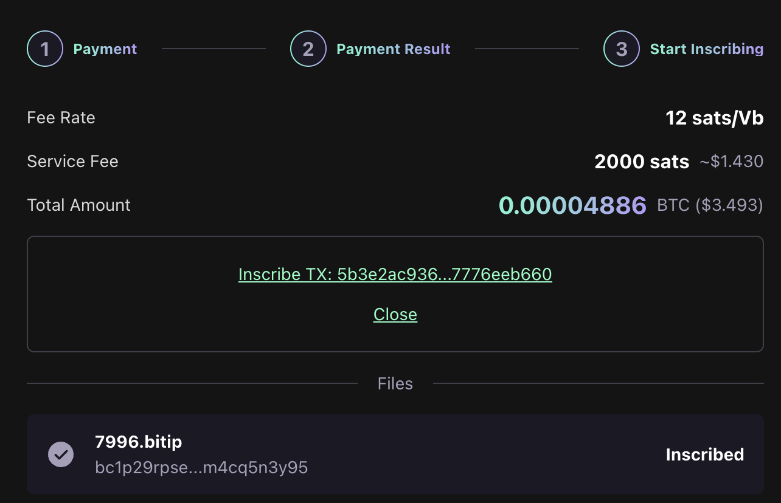
Task: Click the bc1p29rpse address text
Action: [201, 467]
